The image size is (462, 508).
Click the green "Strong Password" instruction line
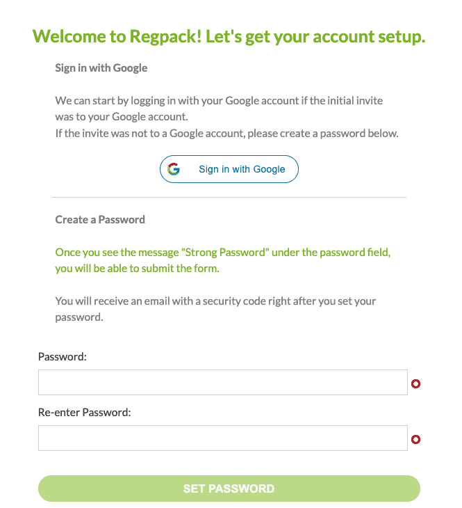222,253
